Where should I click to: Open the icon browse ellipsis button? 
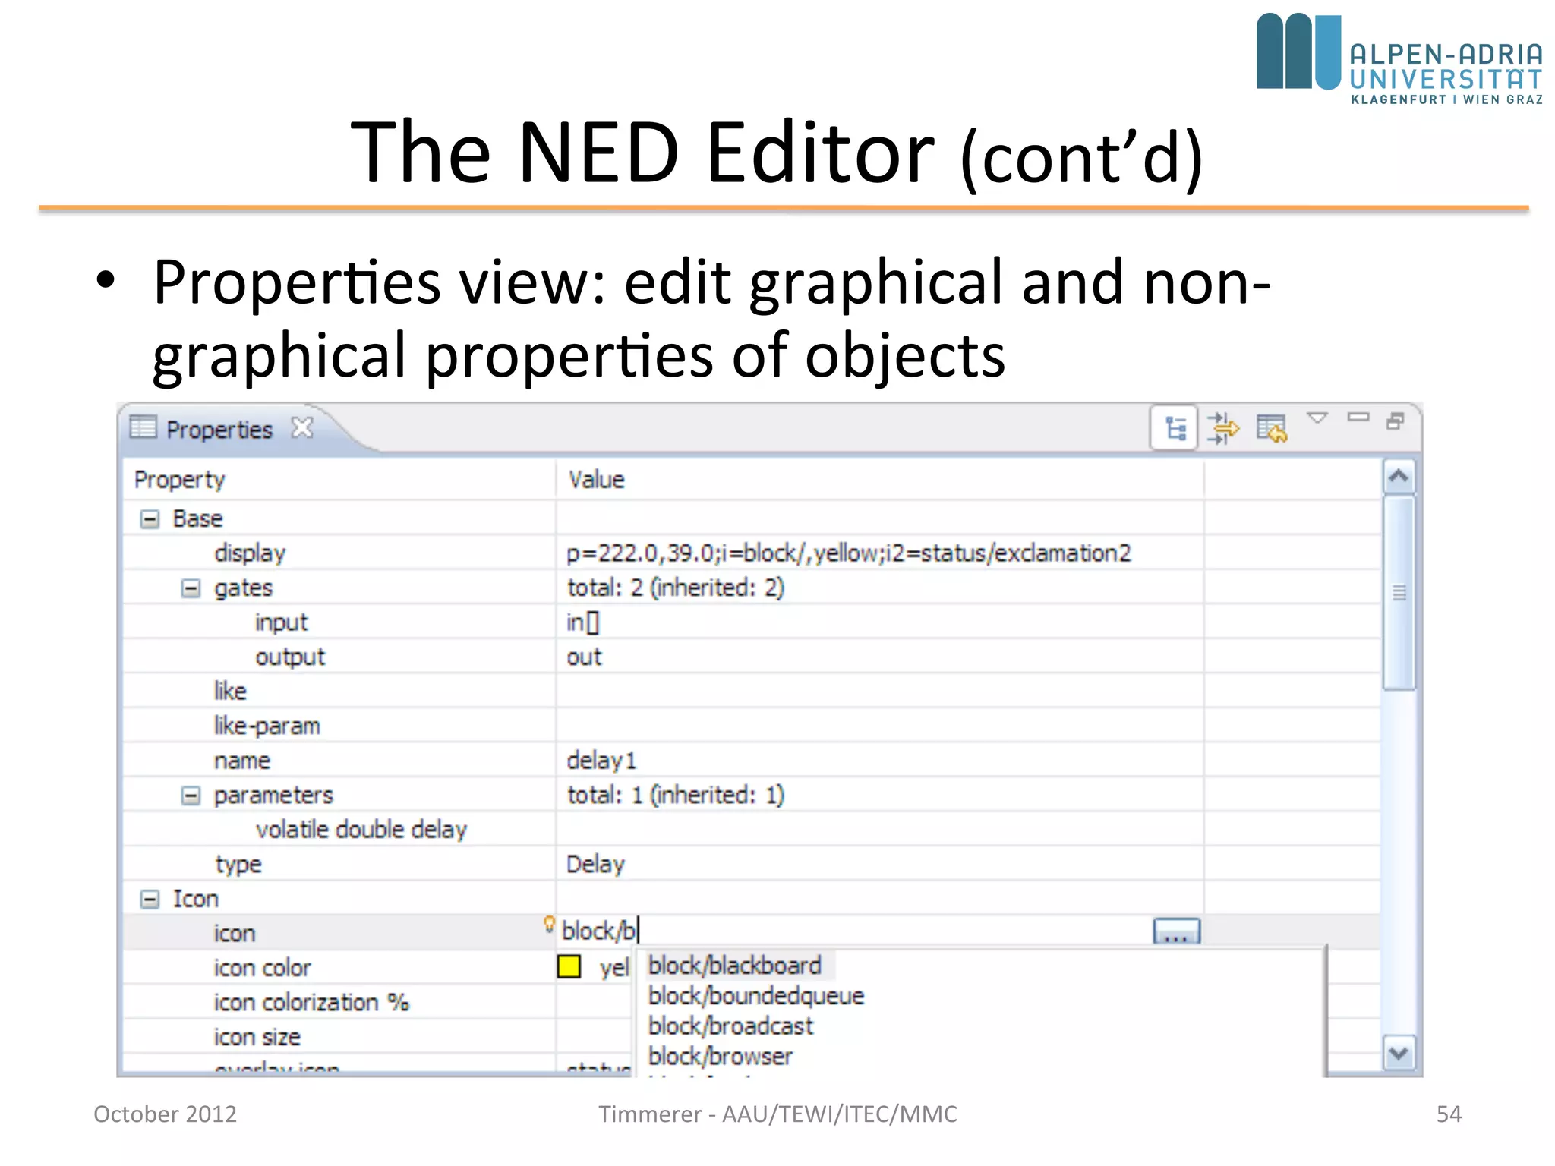[x=1176, y=931]
